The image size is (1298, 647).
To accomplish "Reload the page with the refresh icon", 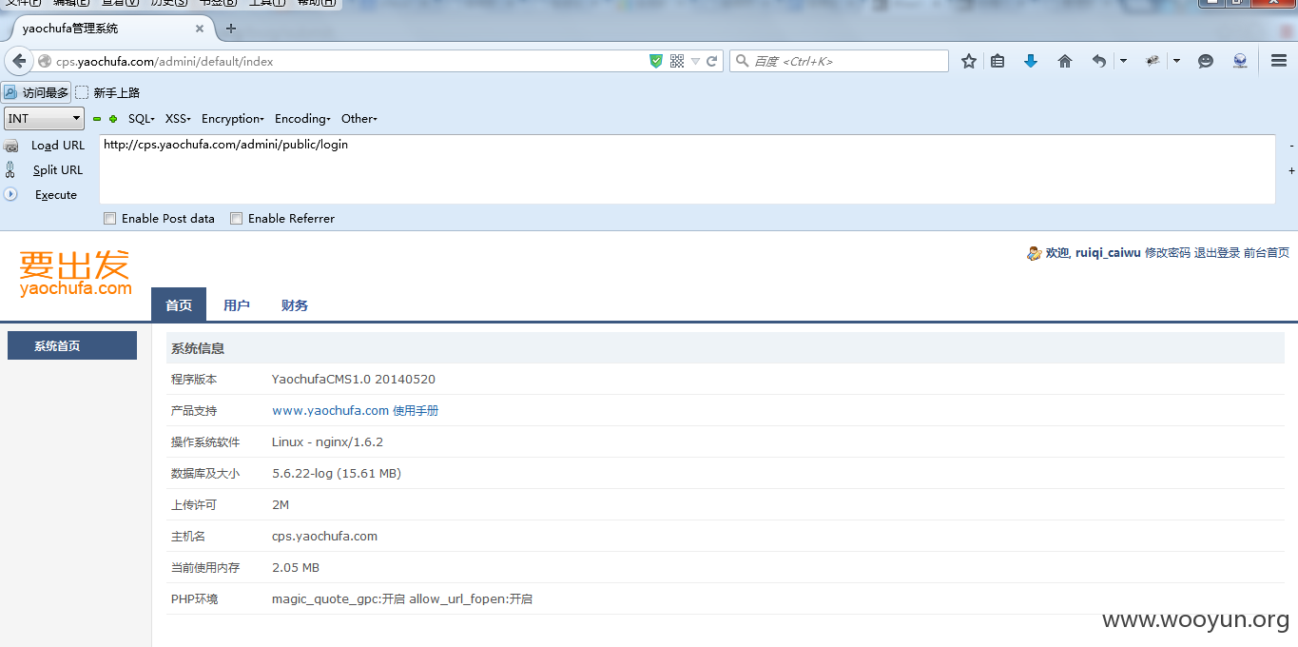I will (x=712, y=61).
